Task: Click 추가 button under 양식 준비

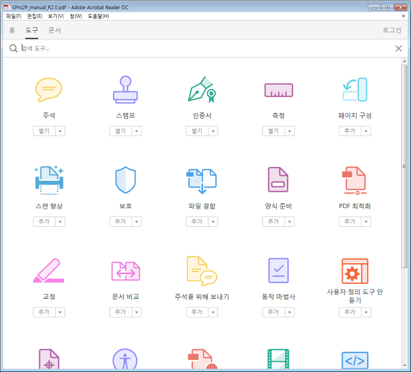Action: pyautogui.click(x=274, y=221)
